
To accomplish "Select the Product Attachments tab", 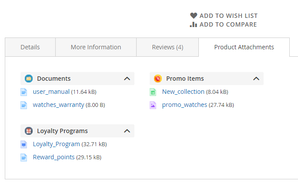I will (244, 47).
